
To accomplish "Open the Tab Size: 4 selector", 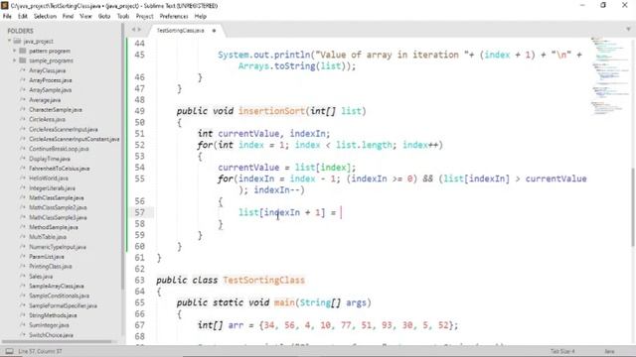I will click(x=562, y=351).
